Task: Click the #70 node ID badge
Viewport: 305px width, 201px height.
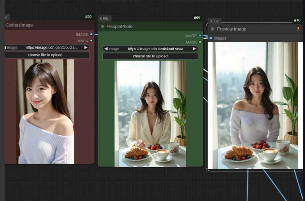Action: [297, 20]
